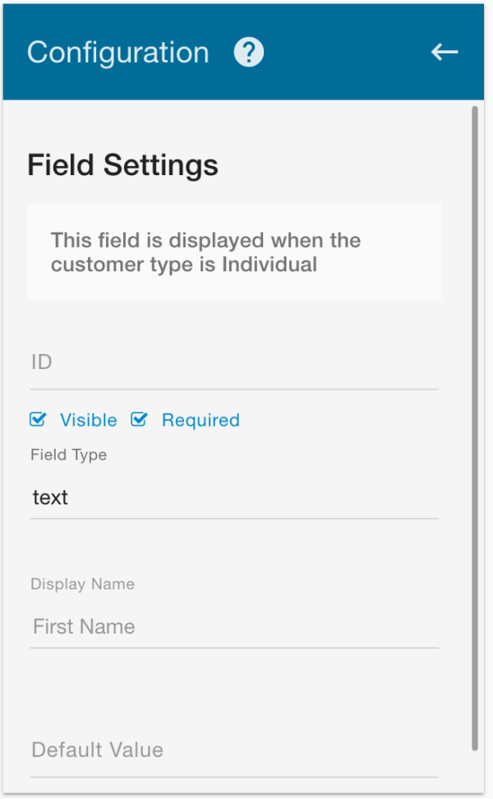493x799 pixels.
Task: Click the Field Type label
Action: tap(69, 455)
